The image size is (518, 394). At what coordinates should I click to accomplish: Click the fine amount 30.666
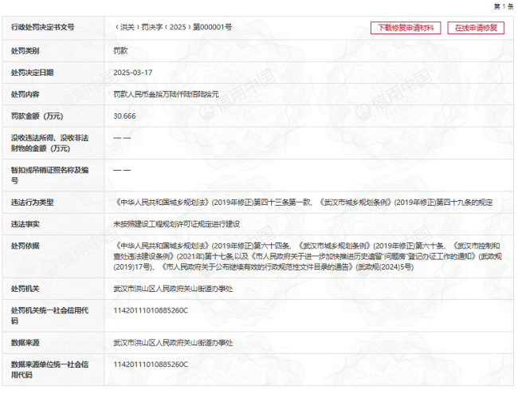125,116
